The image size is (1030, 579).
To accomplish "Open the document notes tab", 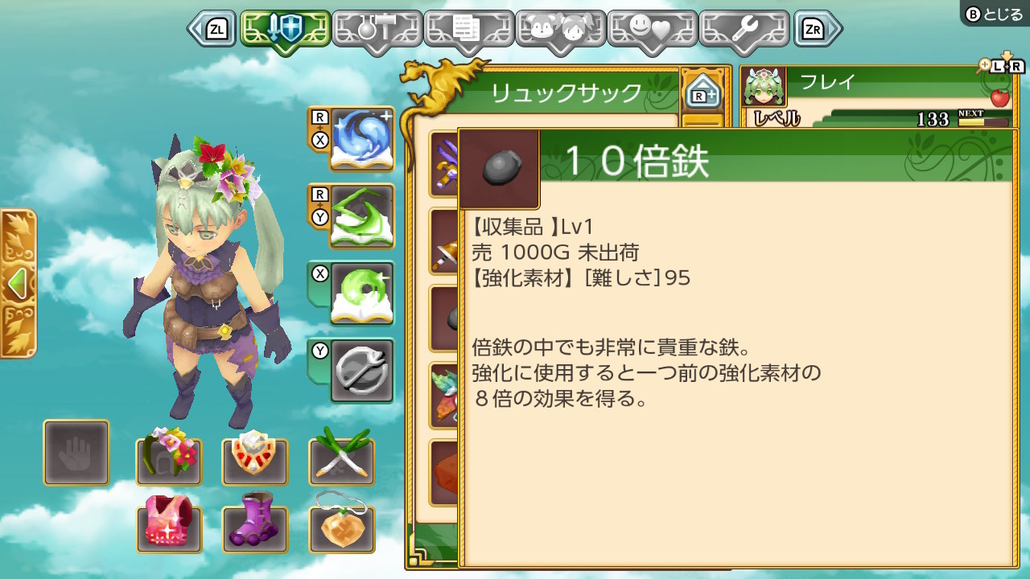I will pos(468,31).
